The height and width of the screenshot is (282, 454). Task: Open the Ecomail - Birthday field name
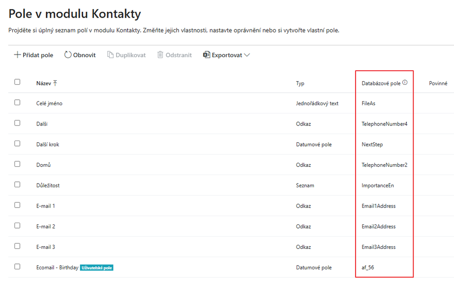pos(57,267)
